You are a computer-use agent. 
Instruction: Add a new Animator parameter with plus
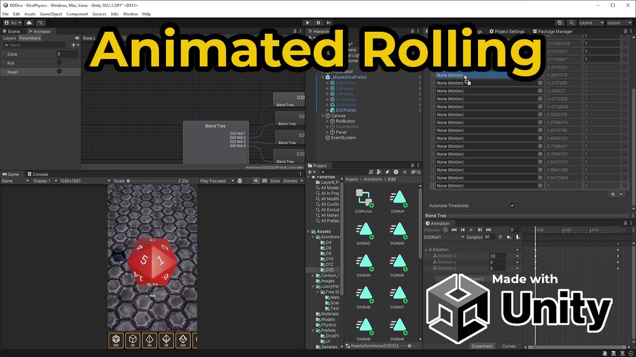(75, 45)
